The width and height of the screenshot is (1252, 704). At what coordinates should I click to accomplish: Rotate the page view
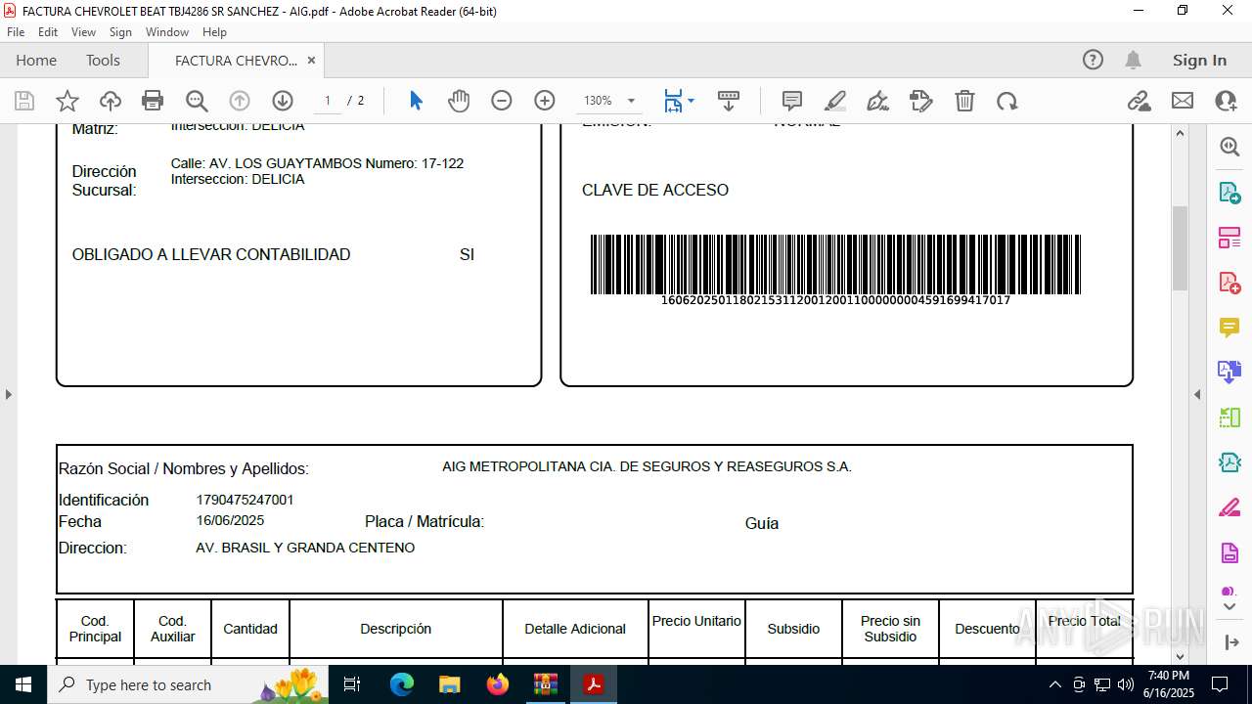click(x=1007, y=101)
